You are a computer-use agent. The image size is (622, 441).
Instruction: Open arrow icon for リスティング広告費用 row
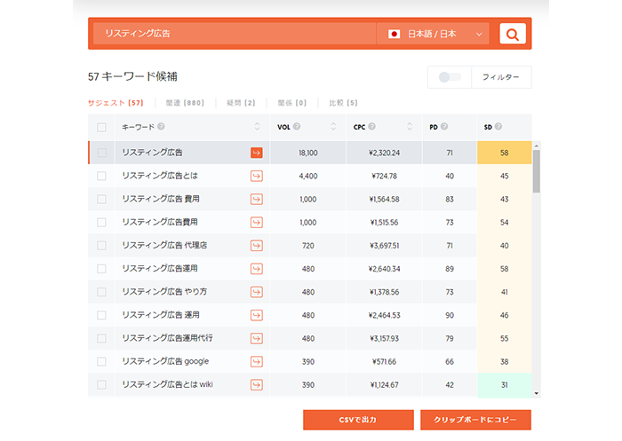click(x=257, y=223)
